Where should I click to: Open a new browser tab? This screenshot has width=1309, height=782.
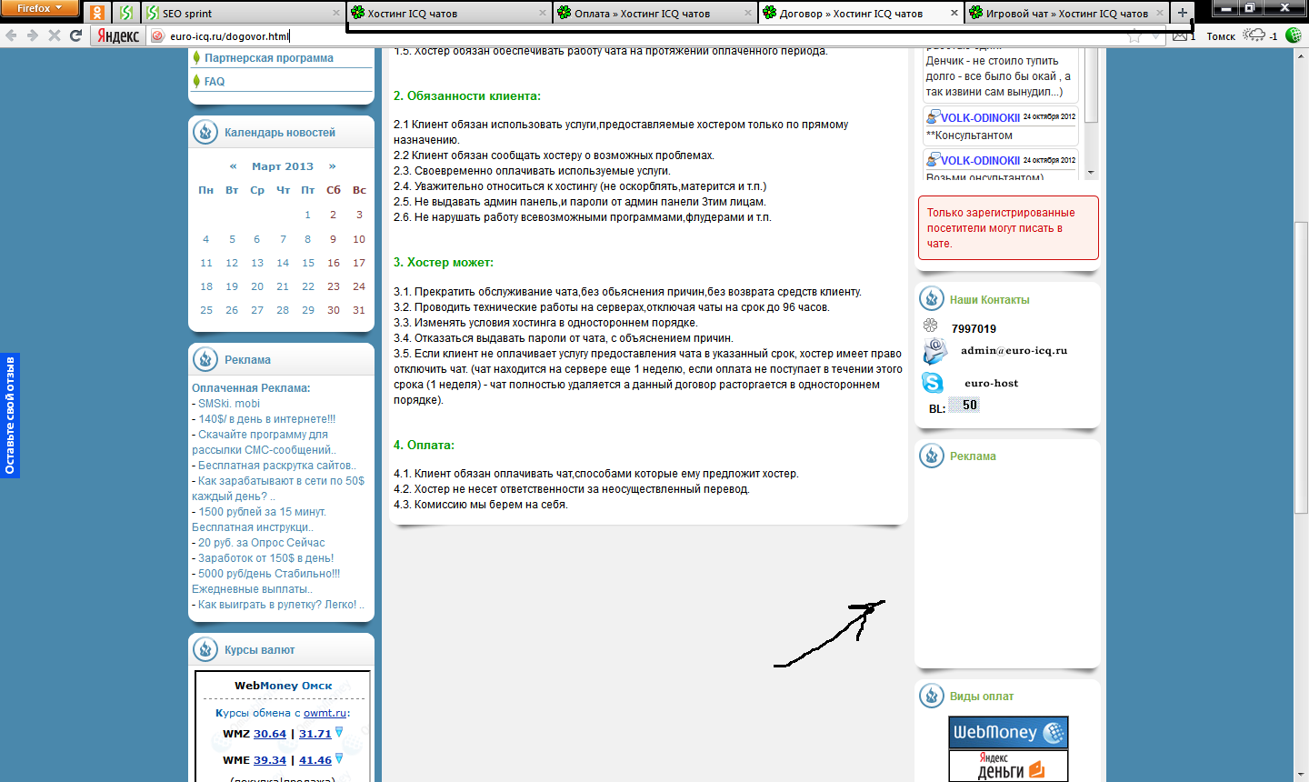(1182, 13)
